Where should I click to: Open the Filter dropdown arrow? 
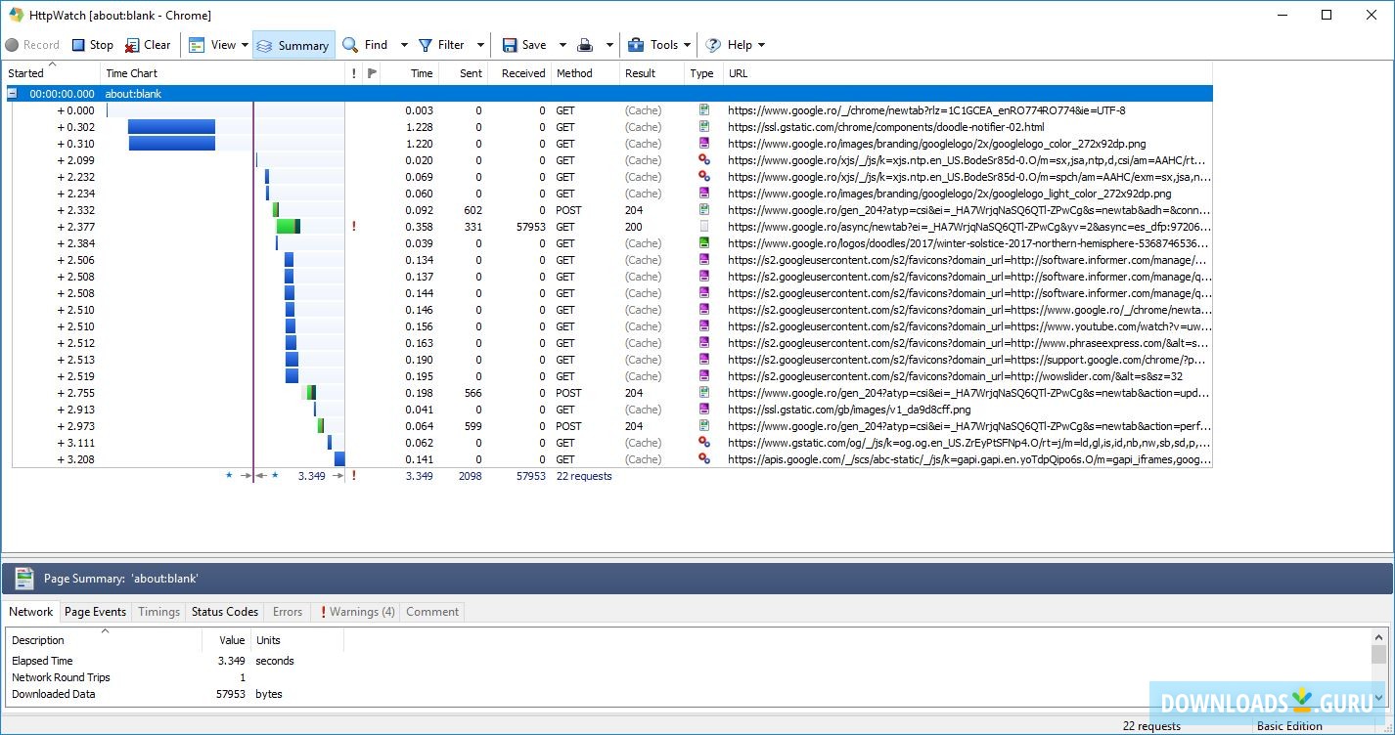click(480, 45)
